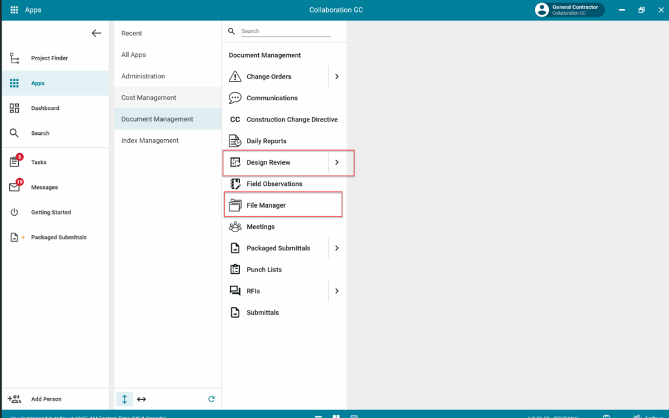This screenshot has width=669, height=418.
Task: Expand the RFIs submenu chevron
Action: (x=337, y=291)
